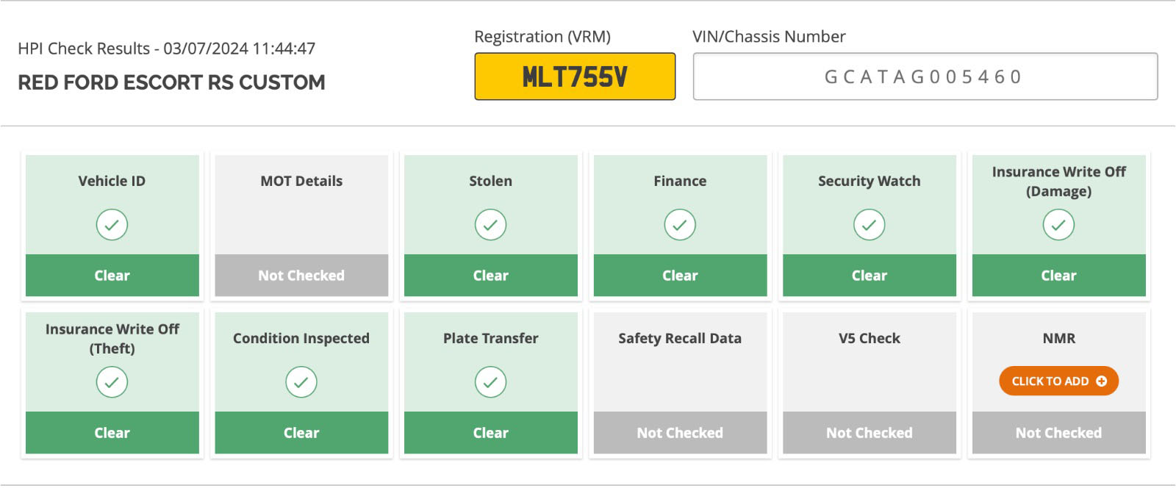Click the 'Vehicle ID' card title
The height and width of the screenshot is (488, 1176).
click(x=112, y=181)
